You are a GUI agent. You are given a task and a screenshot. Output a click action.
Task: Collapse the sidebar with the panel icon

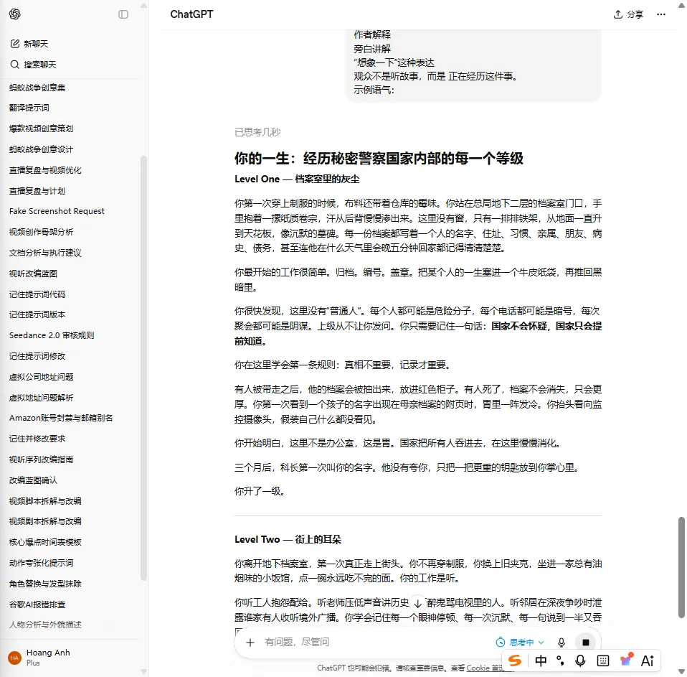[x=123, y=14]
